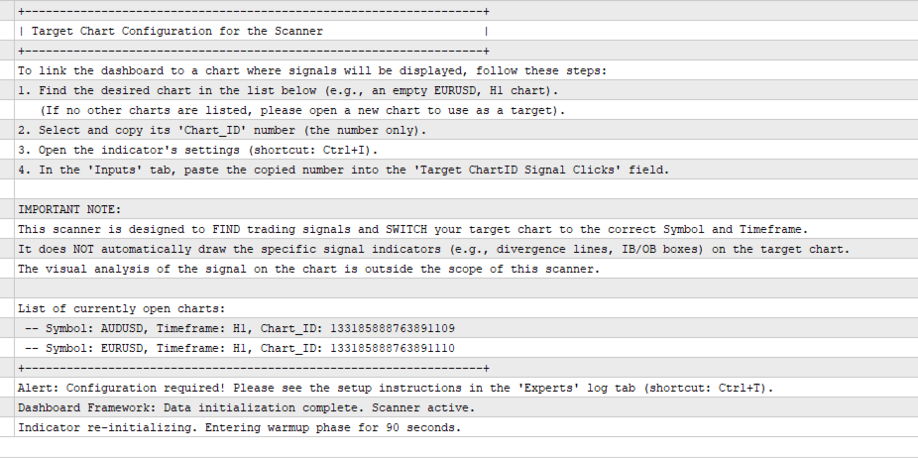Click the 'Target Chart Configuration for the Scanner' row

466,31
